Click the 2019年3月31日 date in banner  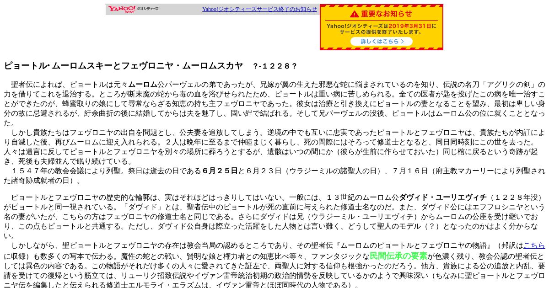410,26
